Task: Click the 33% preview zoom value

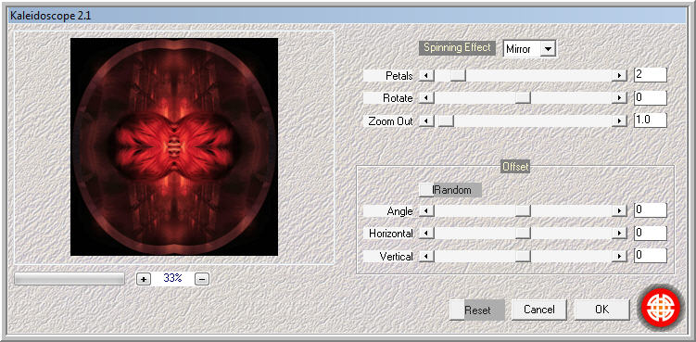Action: tap(172, 278)
